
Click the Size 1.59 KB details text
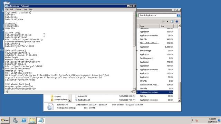(x=90, y=108)
